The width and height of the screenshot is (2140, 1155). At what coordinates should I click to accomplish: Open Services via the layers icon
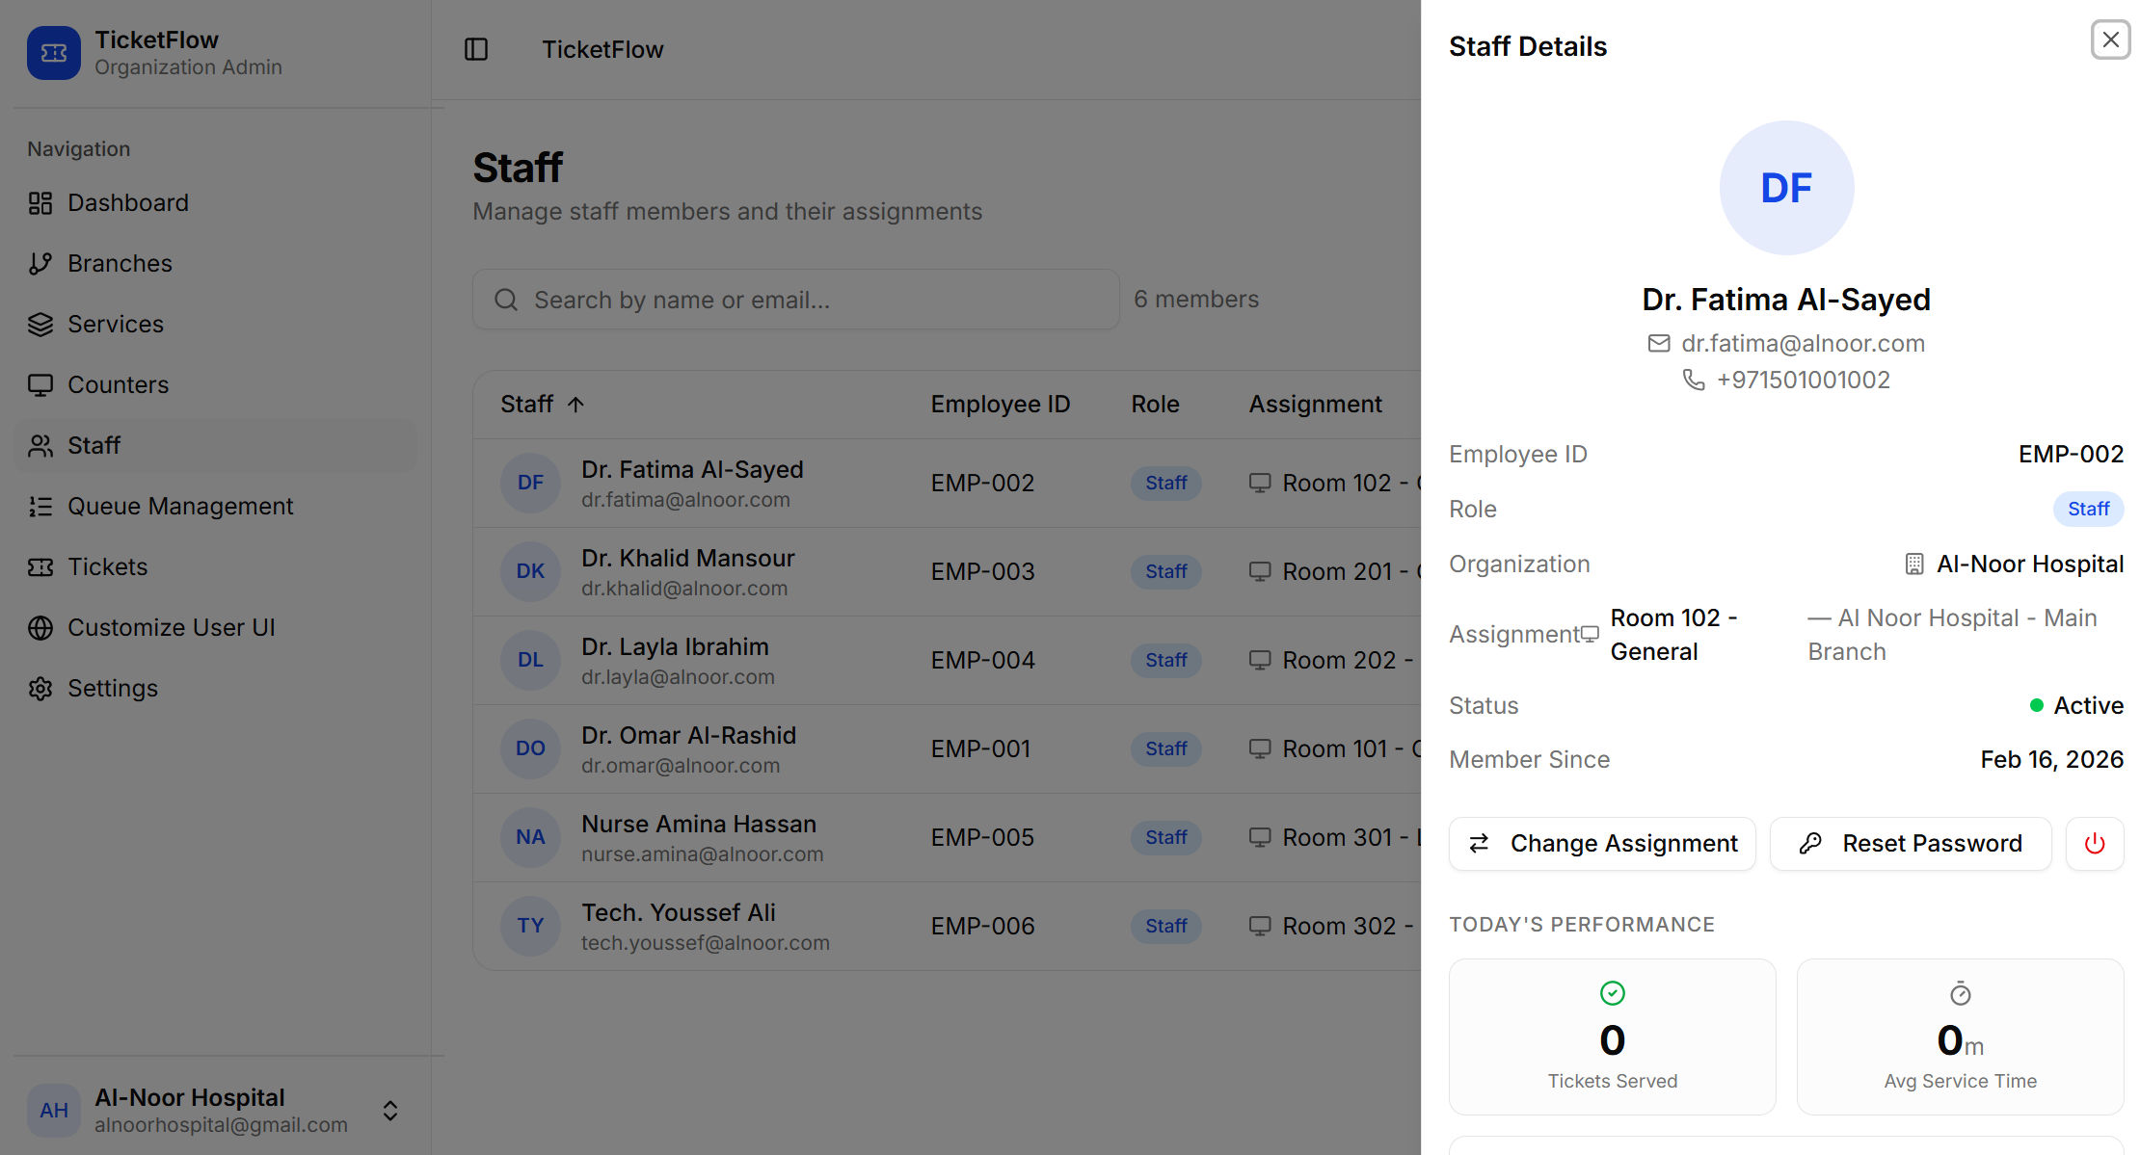tap(40, 325)
